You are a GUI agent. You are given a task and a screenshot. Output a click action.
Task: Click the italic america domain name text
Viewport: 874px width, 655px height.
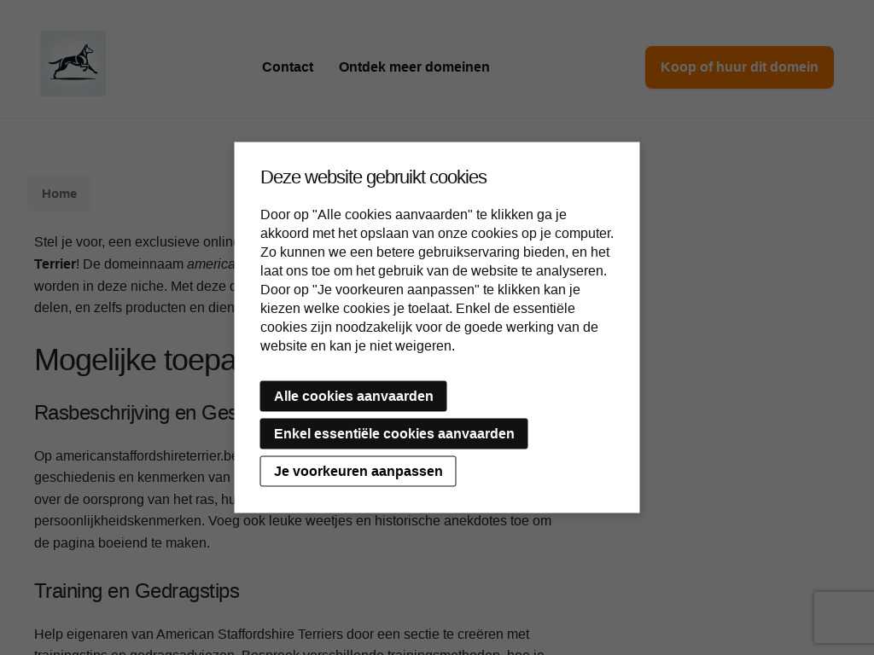[x=211, y=264]
